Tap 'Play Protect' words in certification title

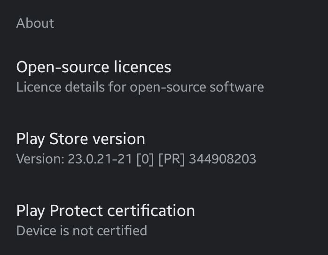(x=59, y=211)
